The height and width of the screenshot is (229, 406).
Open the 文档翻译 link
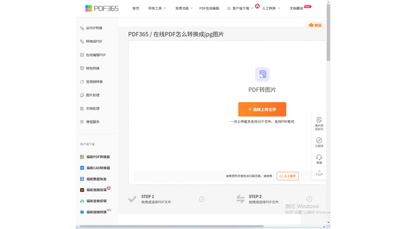[296, 8]
